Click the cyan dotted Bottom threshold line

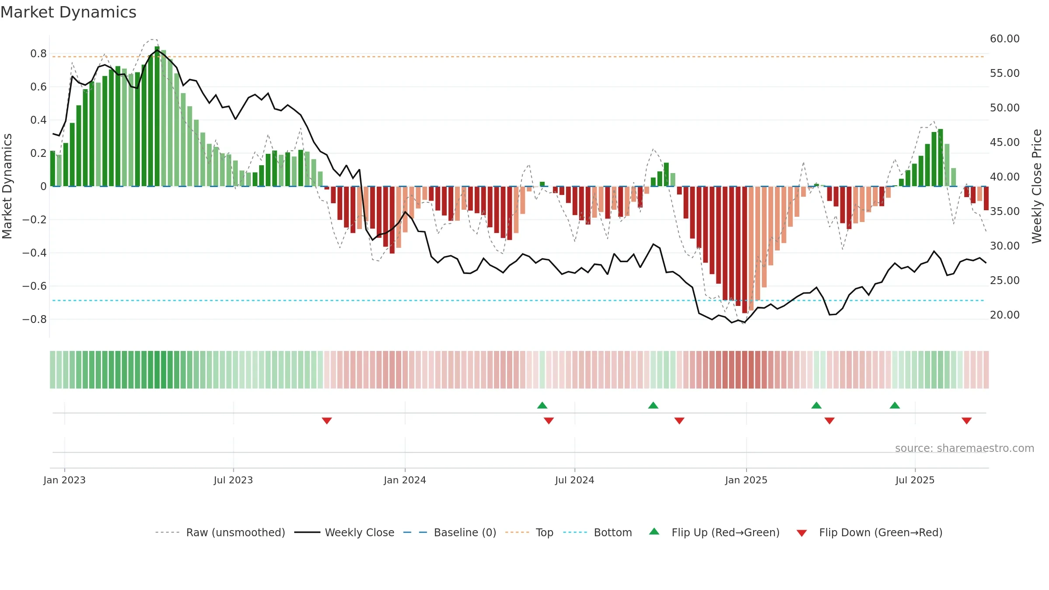point(518,300)
